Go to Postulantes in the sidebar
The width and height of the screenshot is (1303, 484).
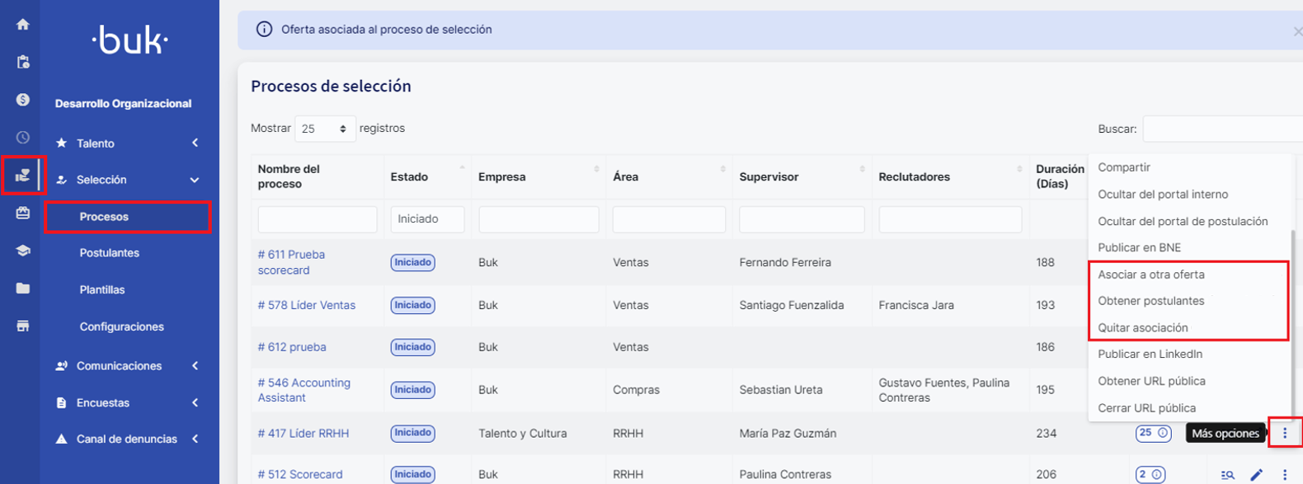tap(110, 253)
